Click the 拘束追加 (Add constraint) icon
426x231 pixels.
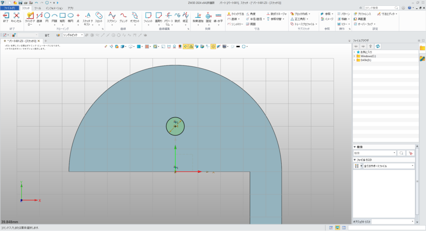[198, 16]
